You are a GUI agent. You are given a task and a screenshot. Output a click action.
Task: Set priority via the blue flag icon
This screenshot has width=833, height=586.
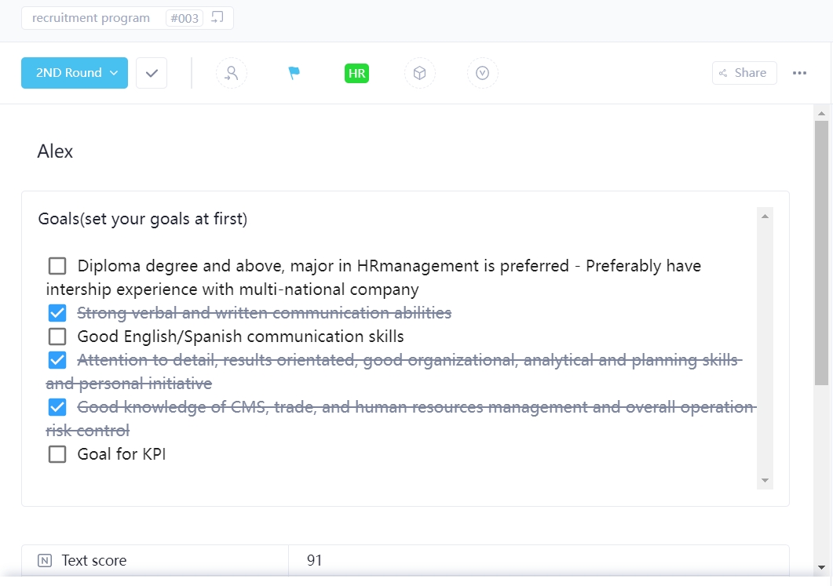point(294,72)
